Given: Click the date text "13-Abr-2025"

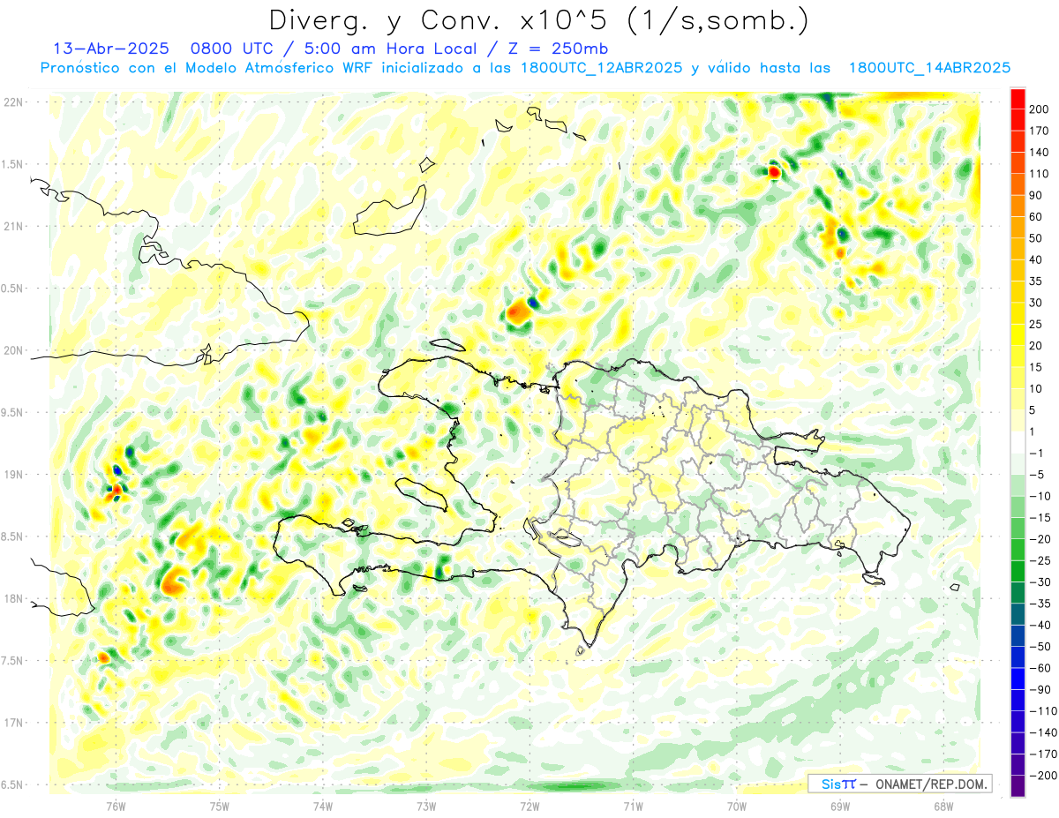Looking at the screenshot, I should coord(111,49).
